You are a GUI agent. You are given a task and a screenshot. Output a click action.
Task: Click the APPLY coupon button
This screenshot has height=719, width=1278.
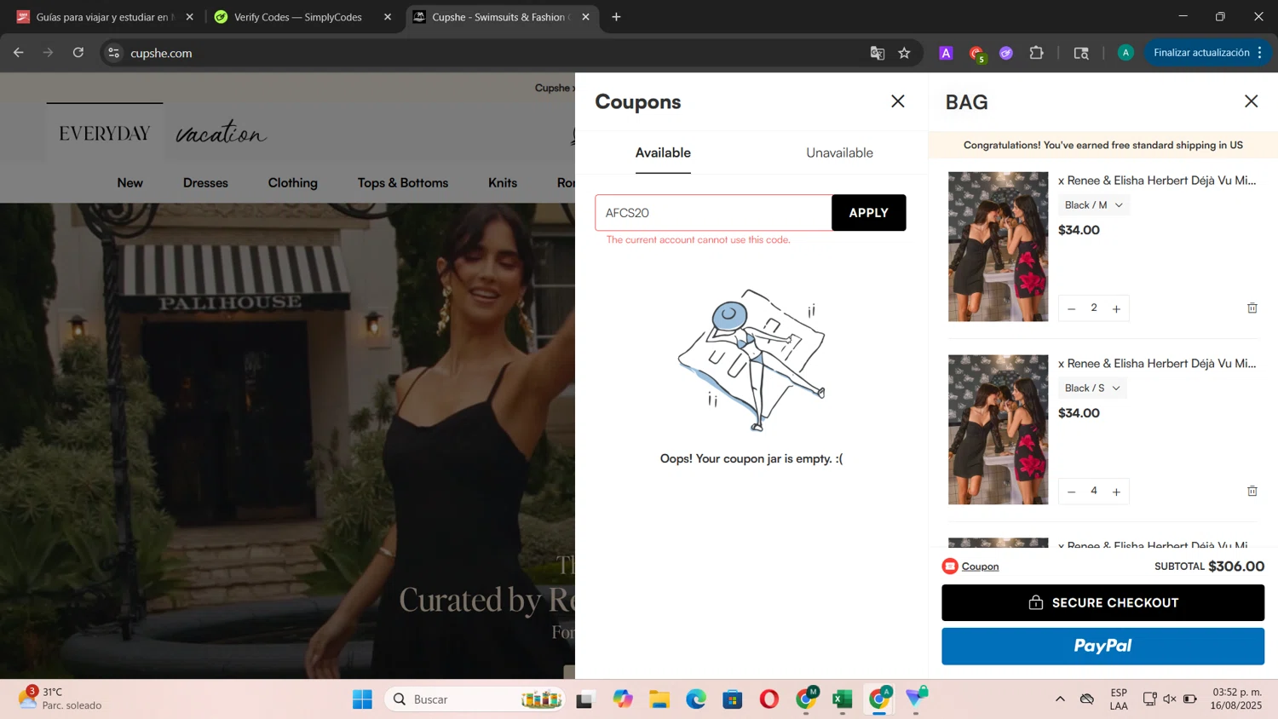coord(868,213)
